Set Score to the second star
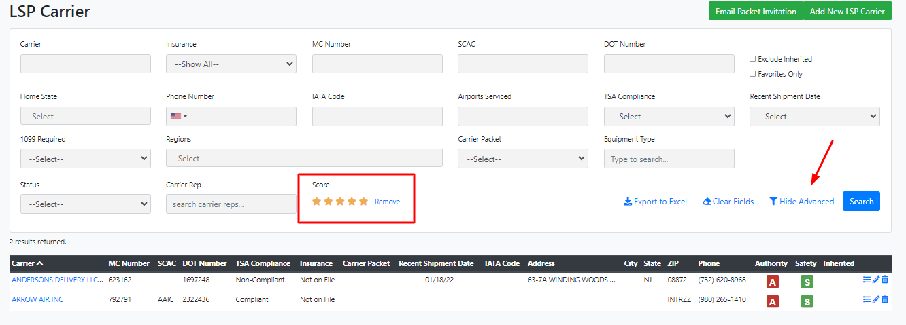 pyautogui.click(x=328, y=202)
